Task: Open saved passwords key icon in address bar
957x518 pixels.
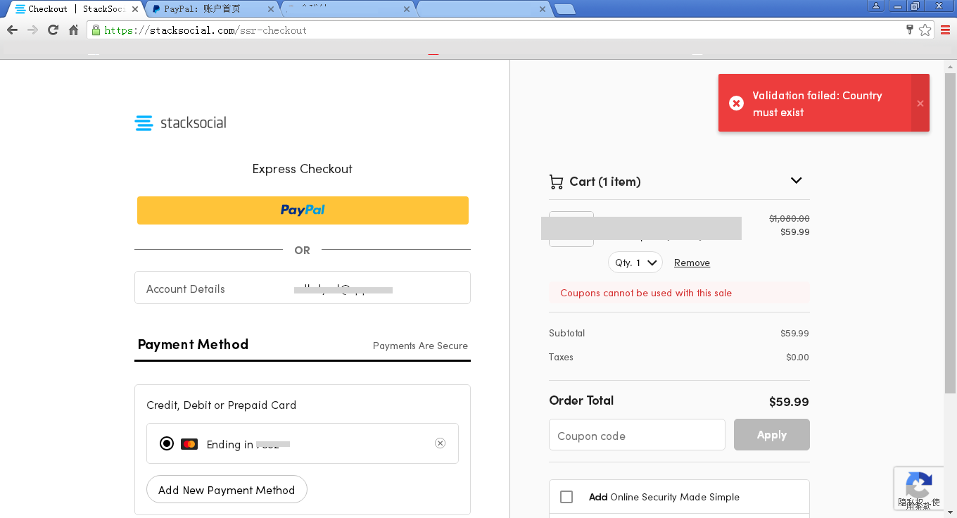Action: [x=910, y=30]
